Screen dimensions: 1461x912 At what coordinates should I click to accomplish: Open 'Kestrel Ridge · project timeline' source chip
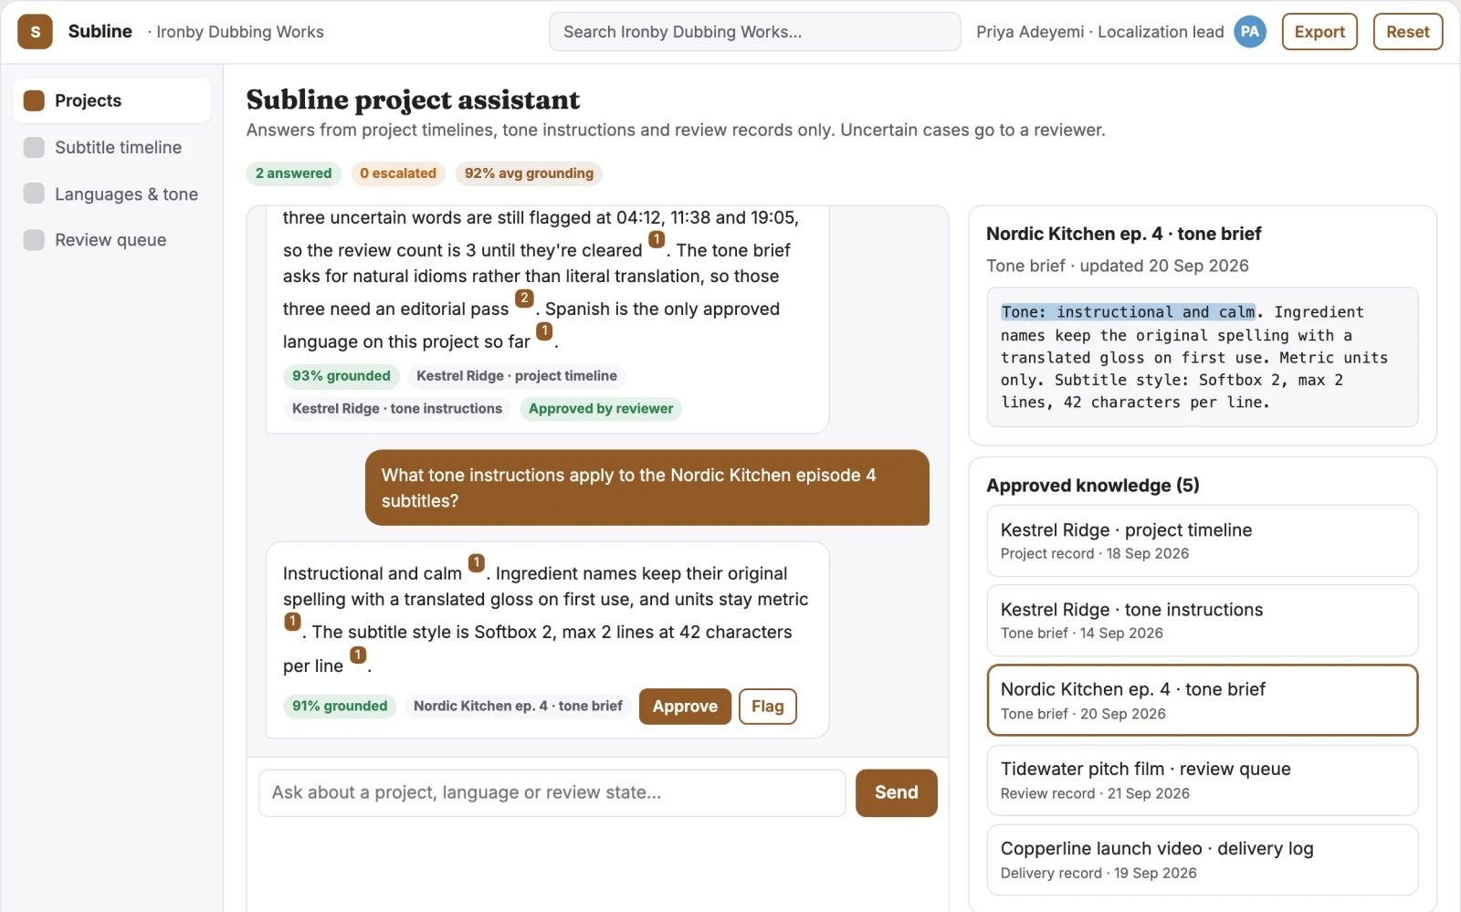(517, 376)
